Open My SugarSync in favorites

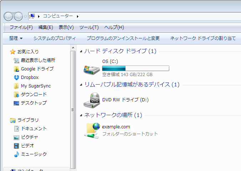click(x=36, y=86)
